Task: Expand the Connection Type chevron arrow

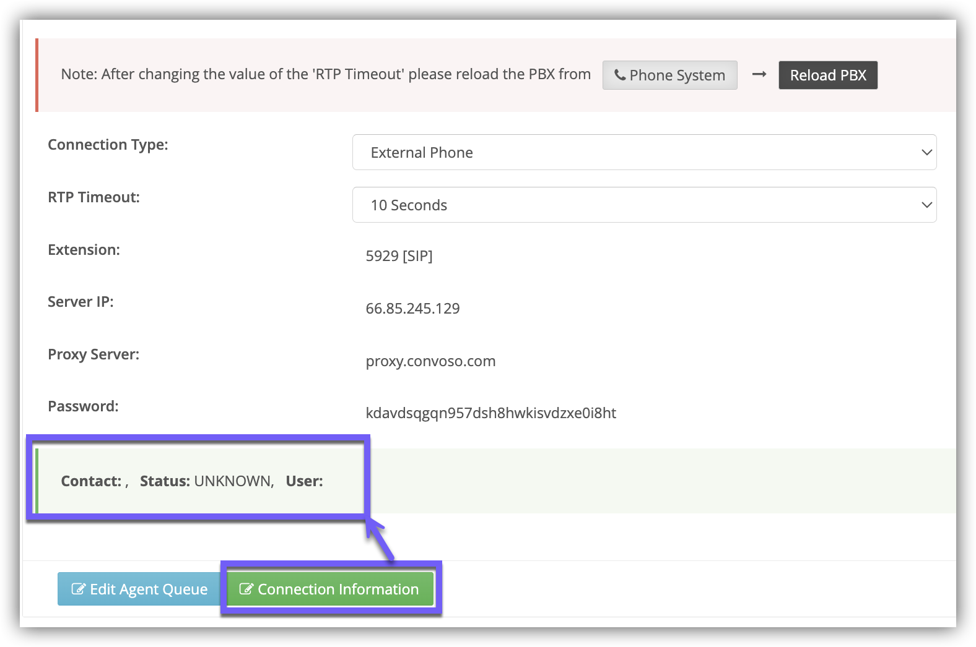Action: click(x=926, y=152)
